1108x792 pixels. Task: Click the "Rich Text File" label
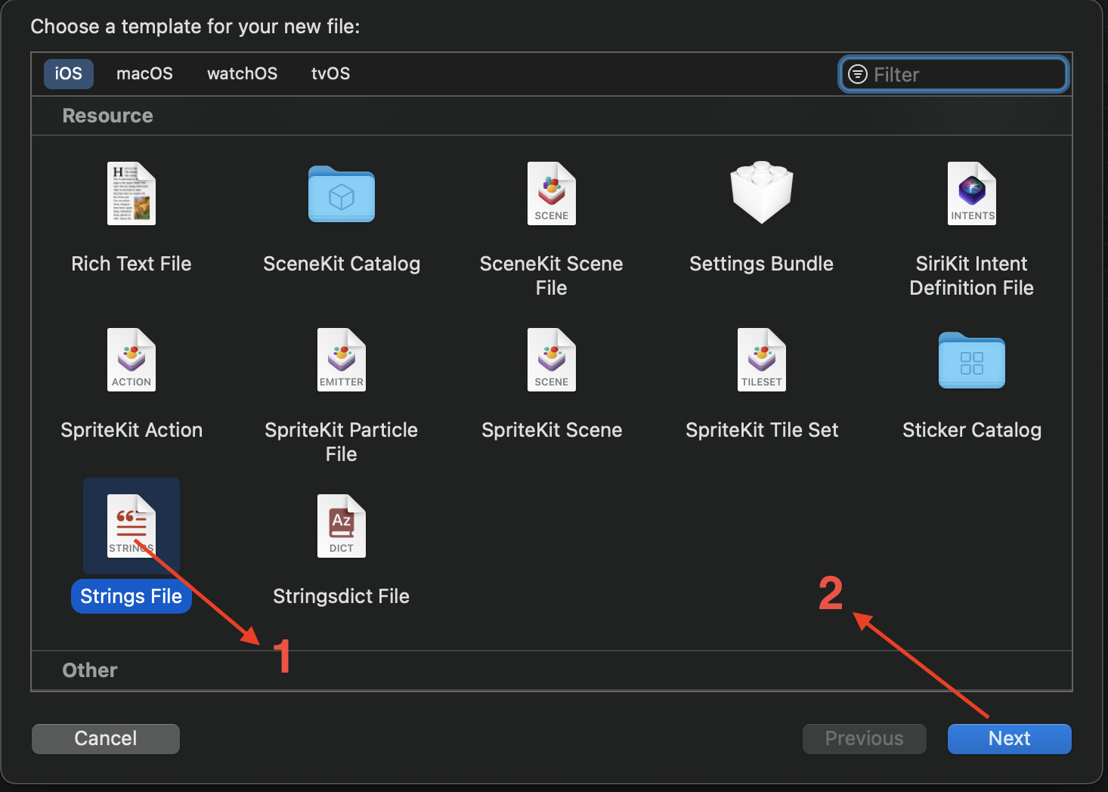tap(132, 264)
